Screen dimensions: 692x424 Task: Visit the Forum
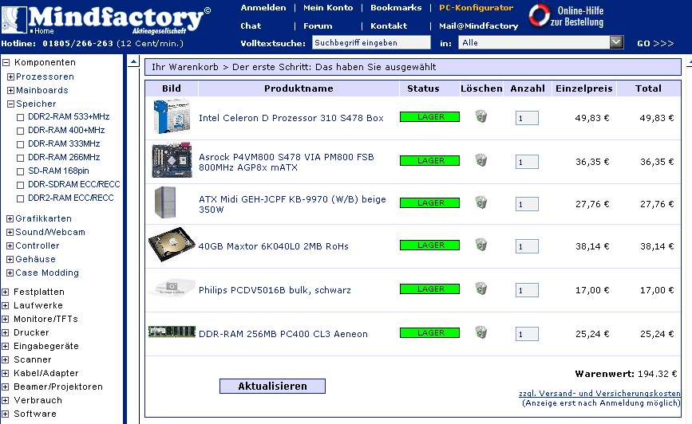tap(318, 26)
